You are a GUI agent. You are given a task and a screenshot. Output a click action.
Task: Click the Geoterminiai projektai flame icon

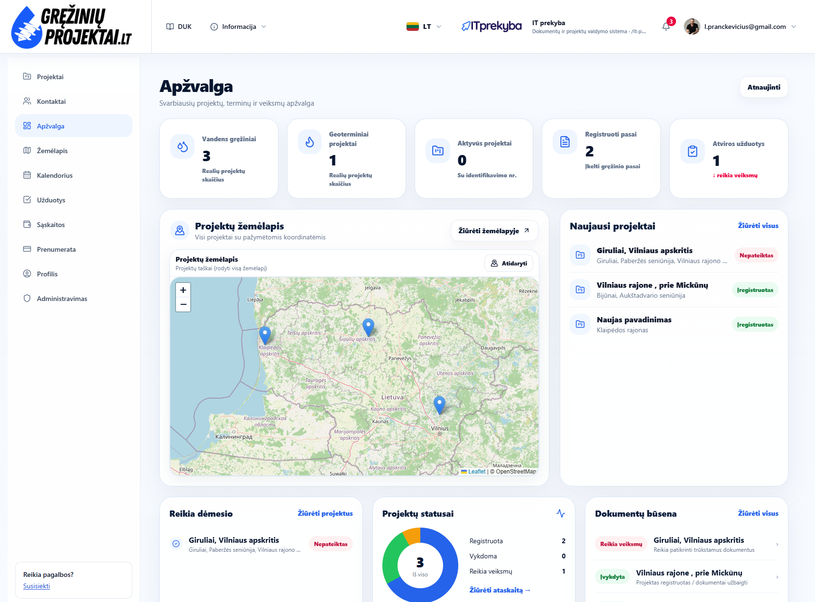click(x=310, y=142)
